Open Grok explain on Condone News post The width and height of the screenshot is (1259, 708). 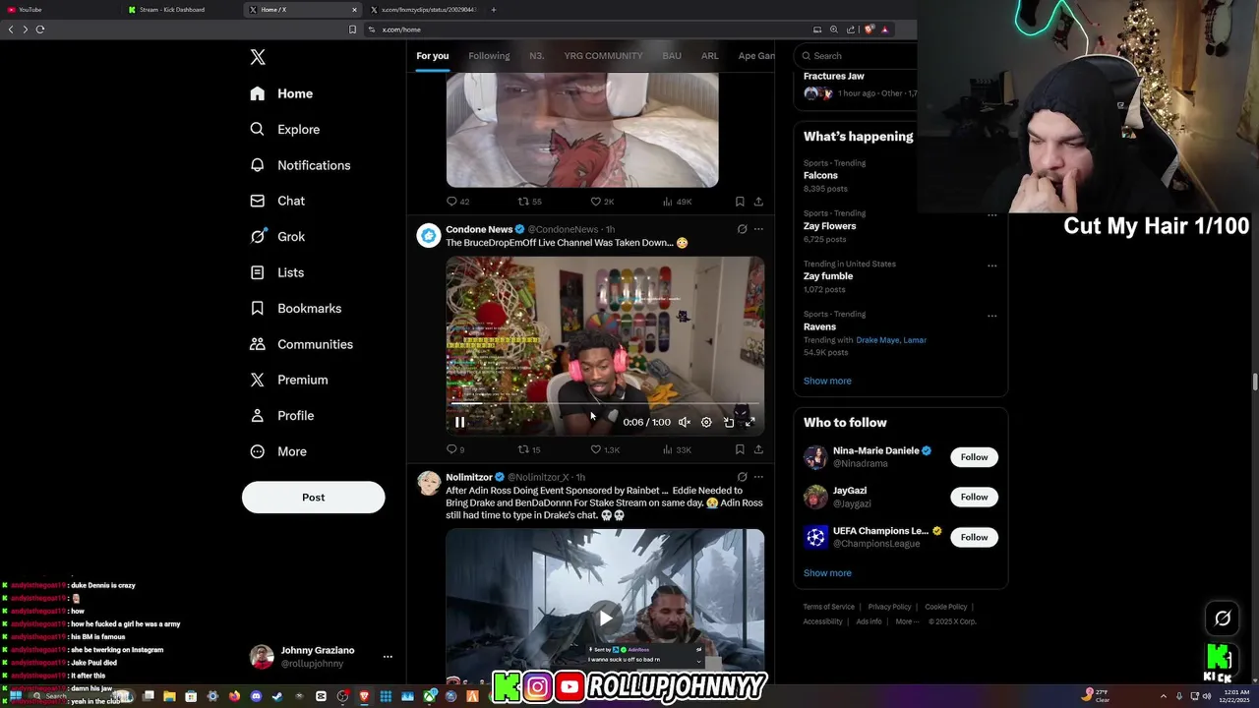pos(742,229)
